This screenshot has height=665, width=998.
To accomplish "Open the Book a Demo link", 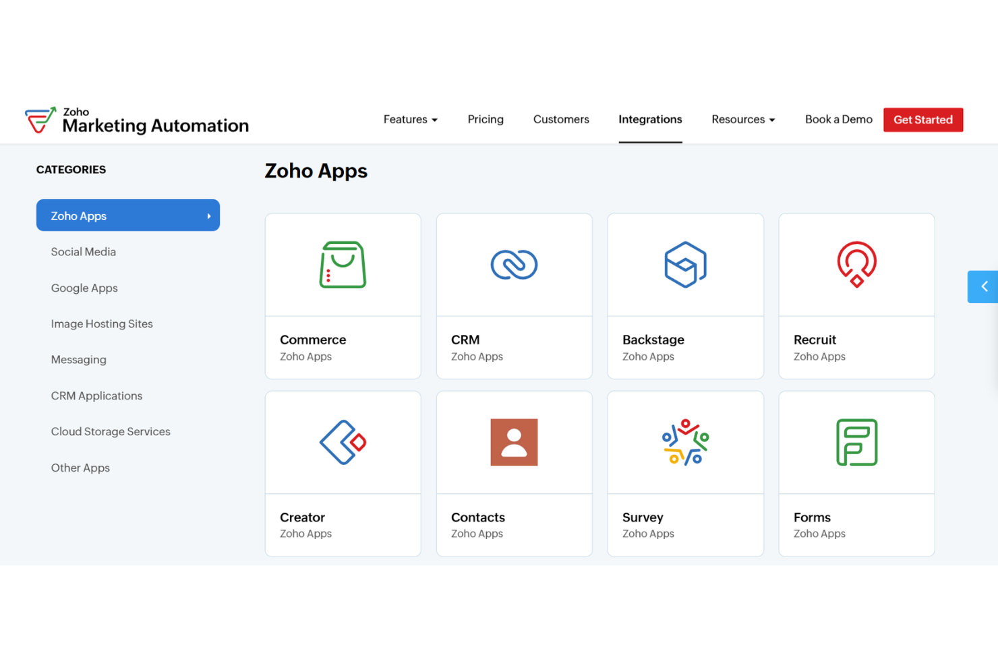I will tap(838, 119).
